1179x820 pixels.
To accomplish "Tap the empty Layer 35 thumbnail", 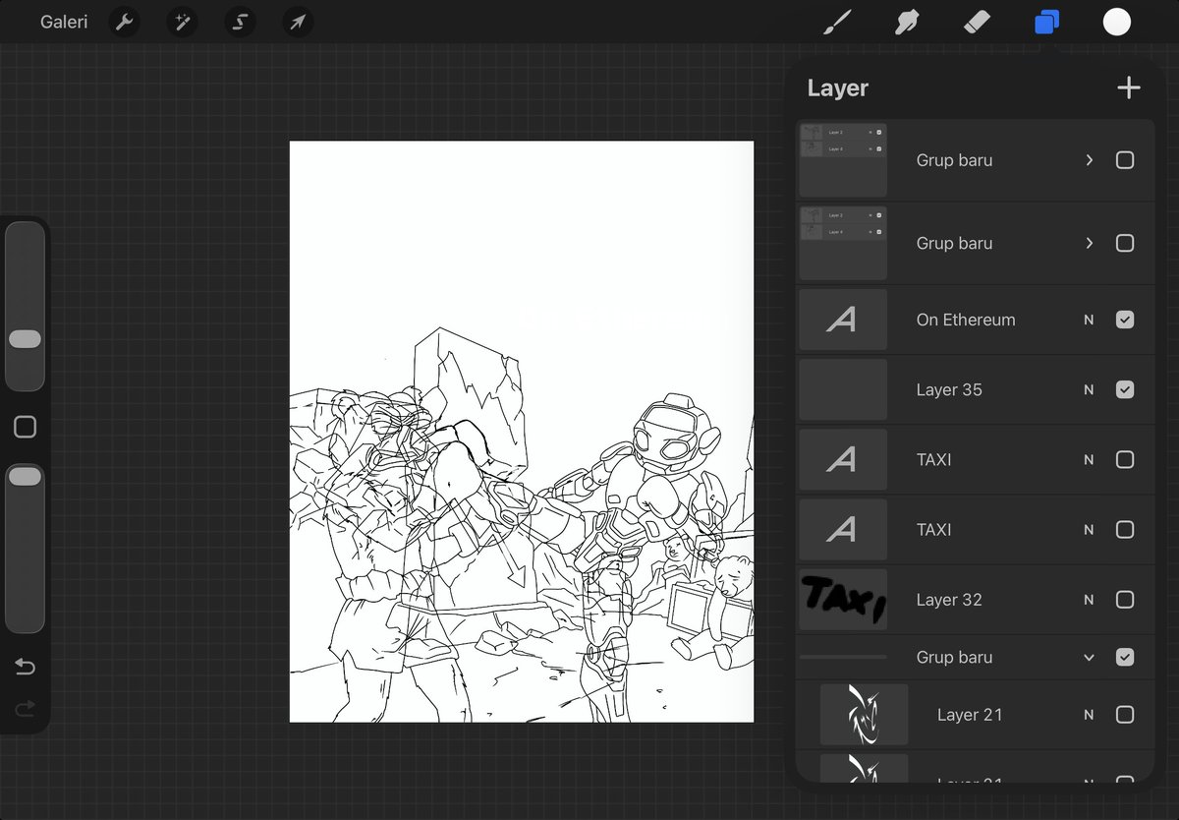I will pyautogui.click(x=843, y=389).
